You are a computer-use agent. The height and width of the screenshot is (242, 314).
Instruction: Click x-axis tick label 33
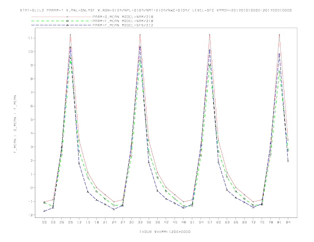(x=140, y=222)
